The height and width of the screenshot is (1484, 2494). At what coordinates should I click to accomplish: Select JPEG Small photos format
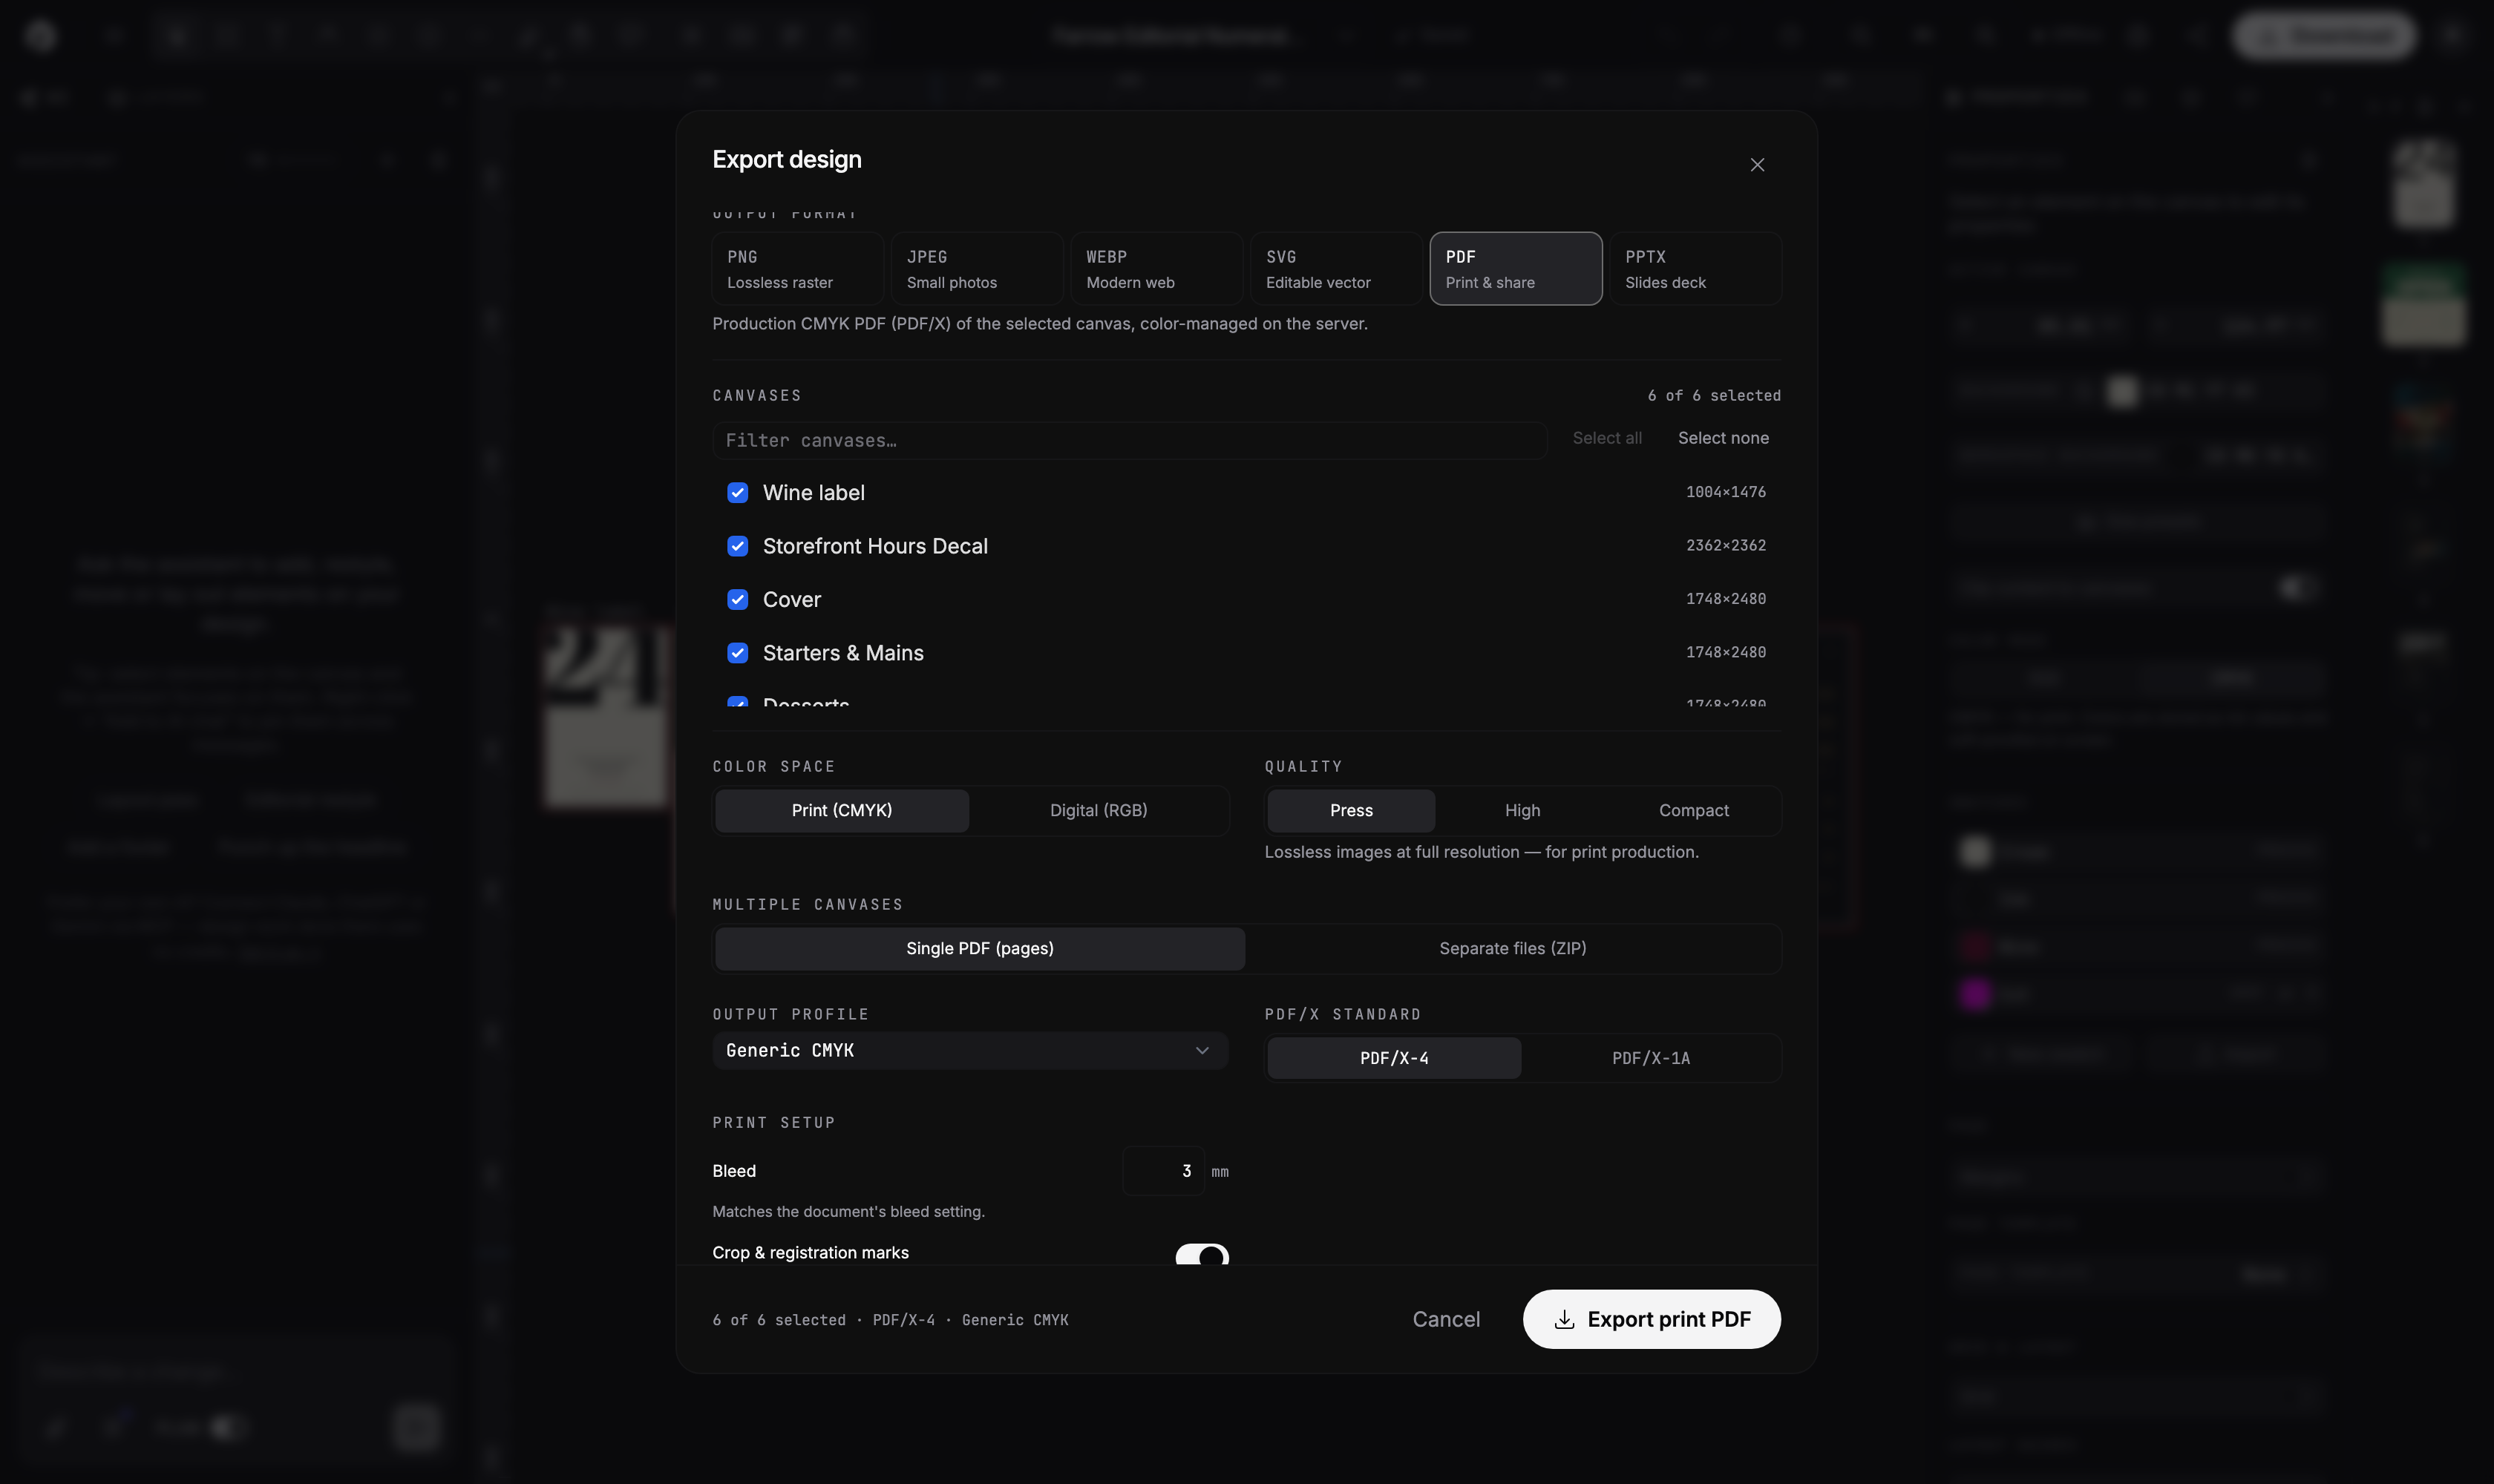coord(976,269)
